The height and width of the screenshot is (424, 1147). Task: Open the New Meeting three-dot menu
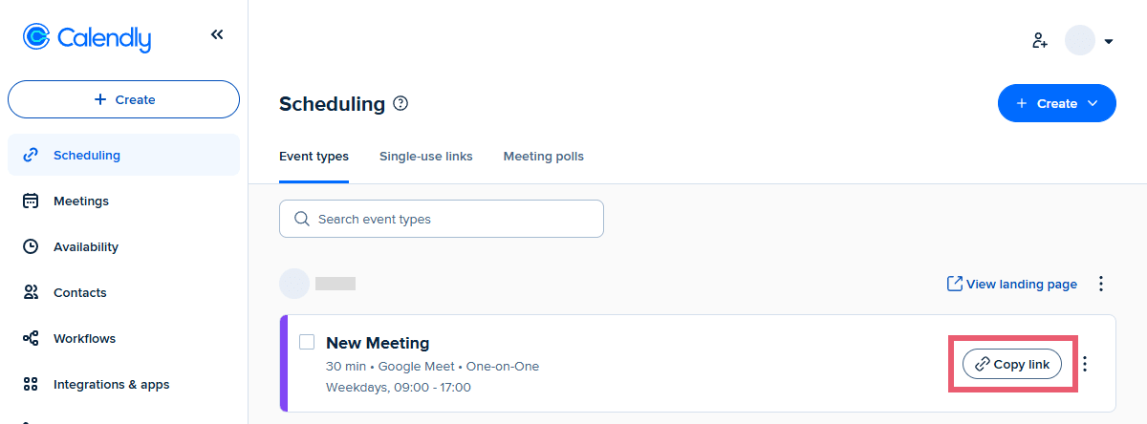point(1085,364)
